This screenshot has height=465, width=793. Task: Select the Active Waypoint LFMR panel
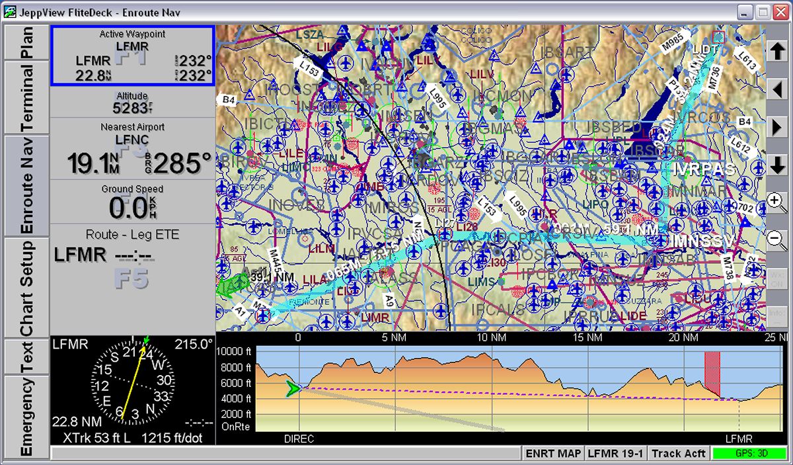tap(132, 56)
